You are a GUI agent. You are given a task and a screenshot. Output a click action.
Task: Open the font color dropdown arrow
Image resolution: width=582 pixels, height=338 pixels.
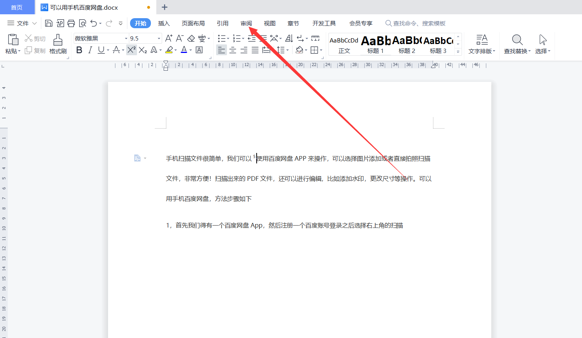click(x=191, y=50)
